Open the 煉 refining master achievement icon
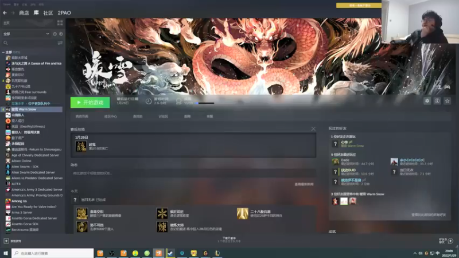This screenshot has height=258, width=459. tap(162, 227)
